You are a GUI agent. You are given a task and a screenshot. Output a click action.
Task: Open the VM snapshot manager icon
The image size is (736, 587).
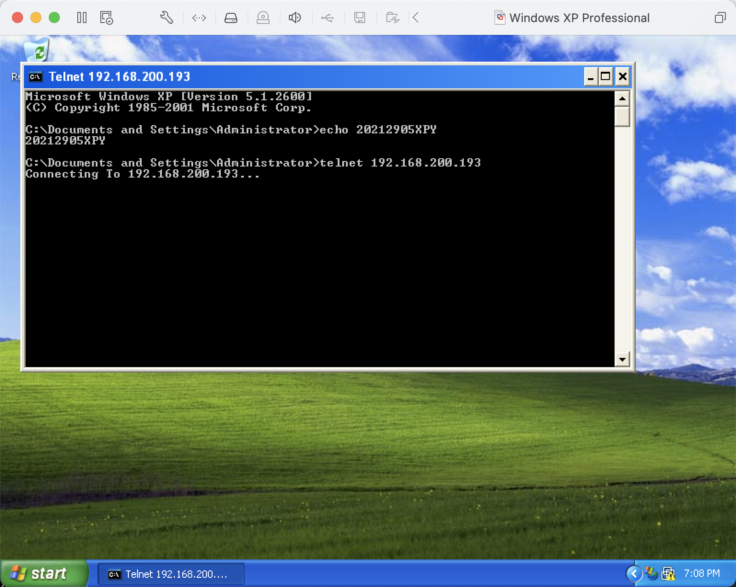(x=106, y=18)
